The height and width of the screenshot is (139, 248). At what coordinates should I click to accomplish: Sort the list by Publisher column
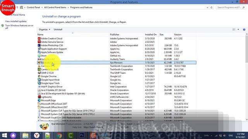[x=115, y=34]
